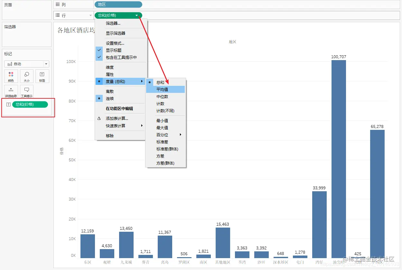Click the 南区 axis label
The image size is (402, 270).
(203, 262)
